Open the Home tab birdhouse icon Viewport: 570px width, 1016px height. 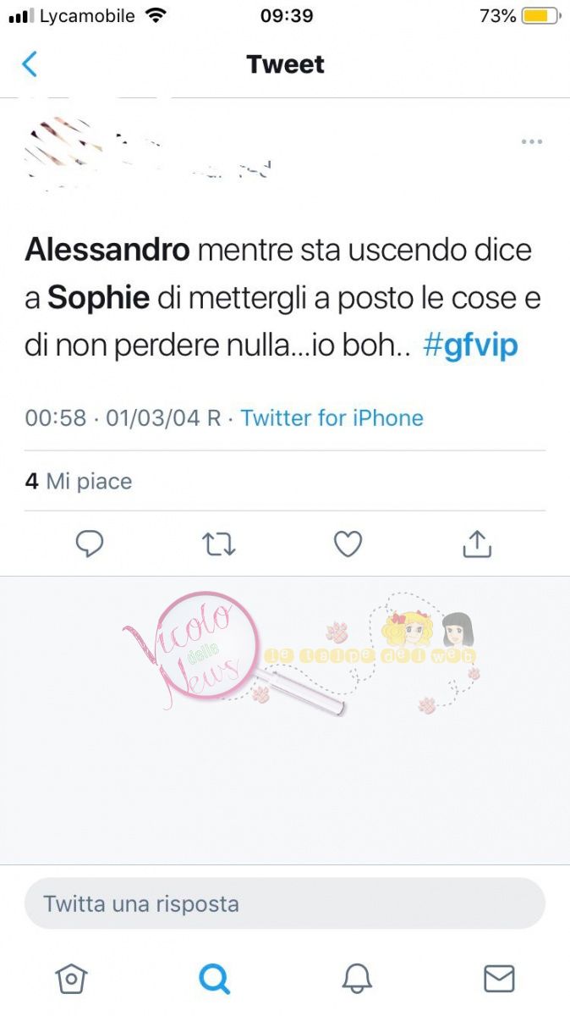tap(72, 979)
